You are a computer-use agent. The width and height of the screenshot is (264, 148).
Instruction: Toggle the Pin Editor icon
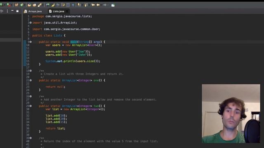(x=113, y=5)
